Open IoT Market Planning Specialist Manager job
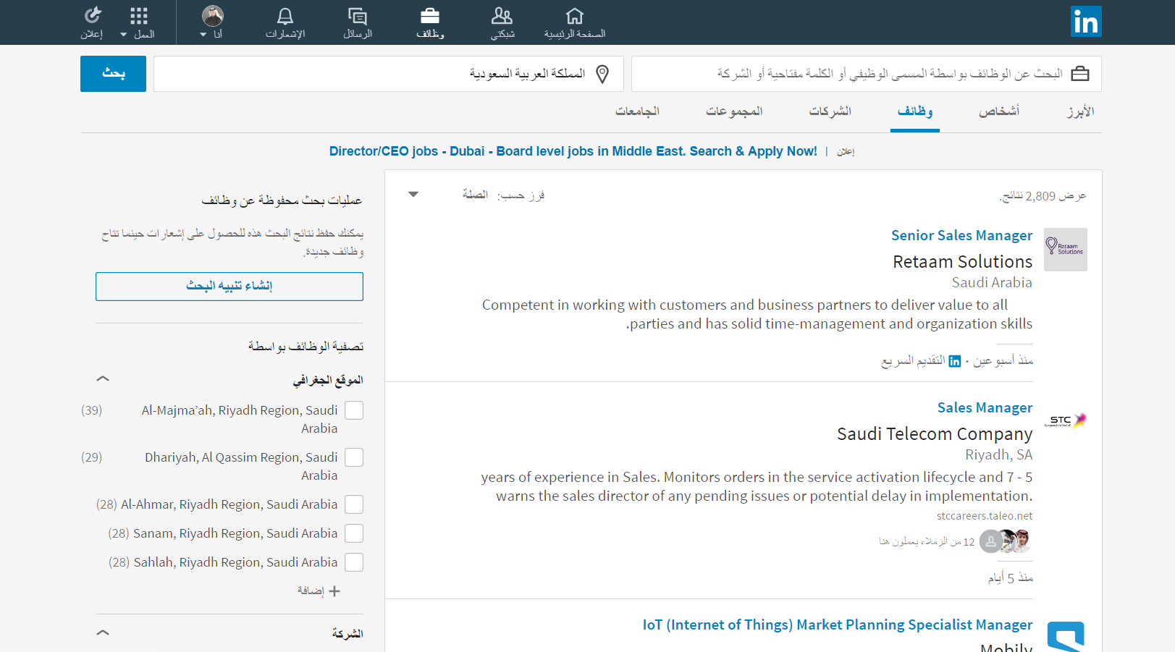This screenshot has height=652, width=1175. [x=838, y=625]
